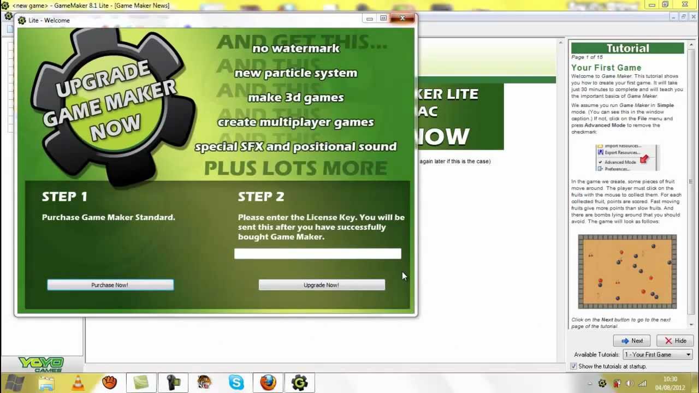The width and height of the screenshot is (699, 393).
Task: Go to the Next tutorial page
Action: click(632, 341)
